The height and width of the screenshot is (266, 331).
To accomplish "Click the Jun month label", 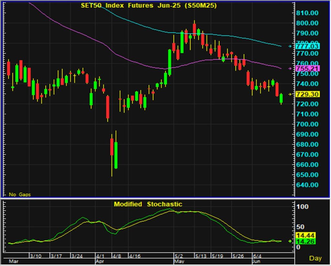I will 256,261.
